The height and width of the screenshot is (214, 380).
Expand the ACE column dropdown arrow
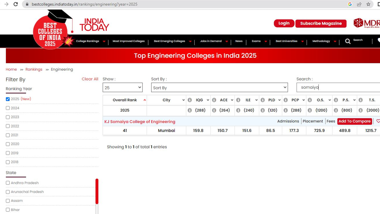tap(232, 100)
